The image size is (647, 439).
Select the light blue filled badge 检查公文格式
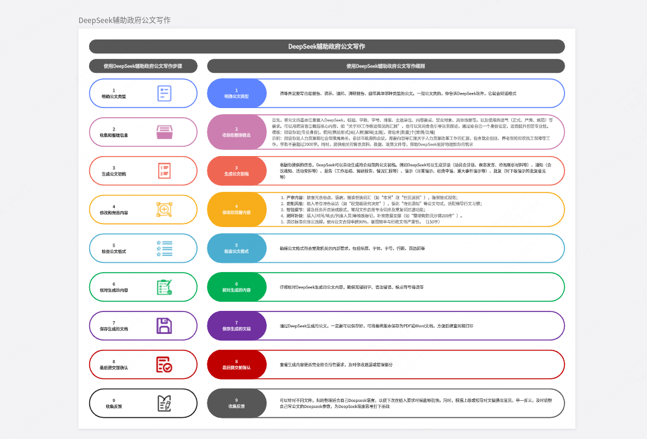point(236,248)
